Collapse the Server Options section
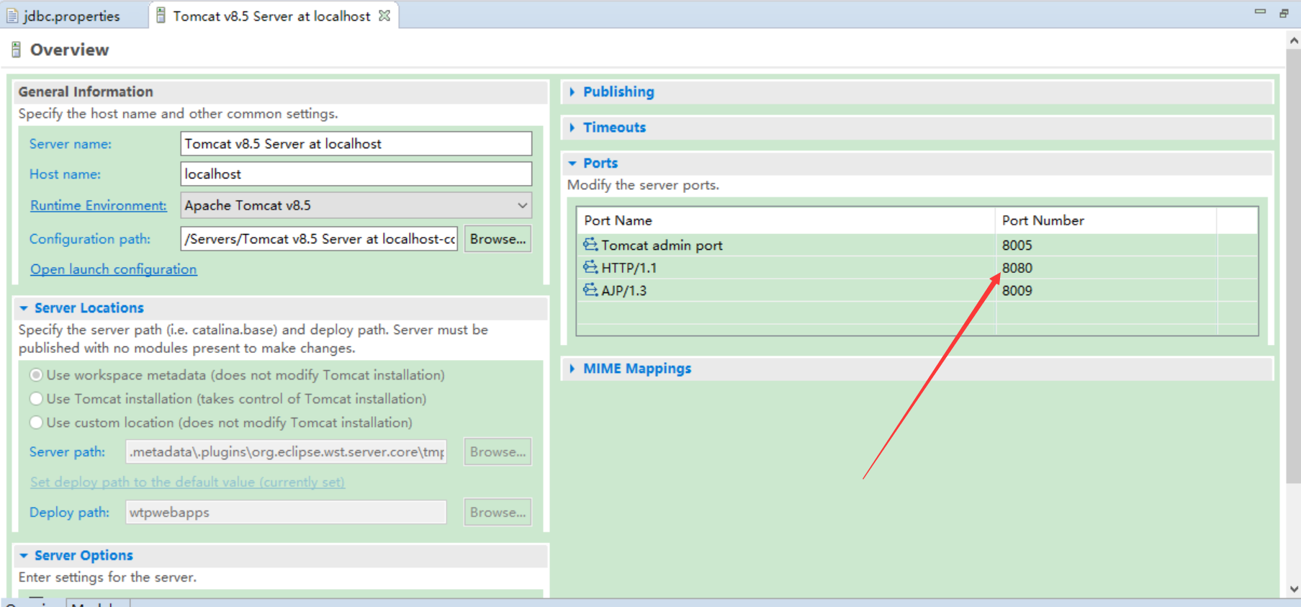The width and height of the screenshot is (1301, 607). tap(24, 556)
